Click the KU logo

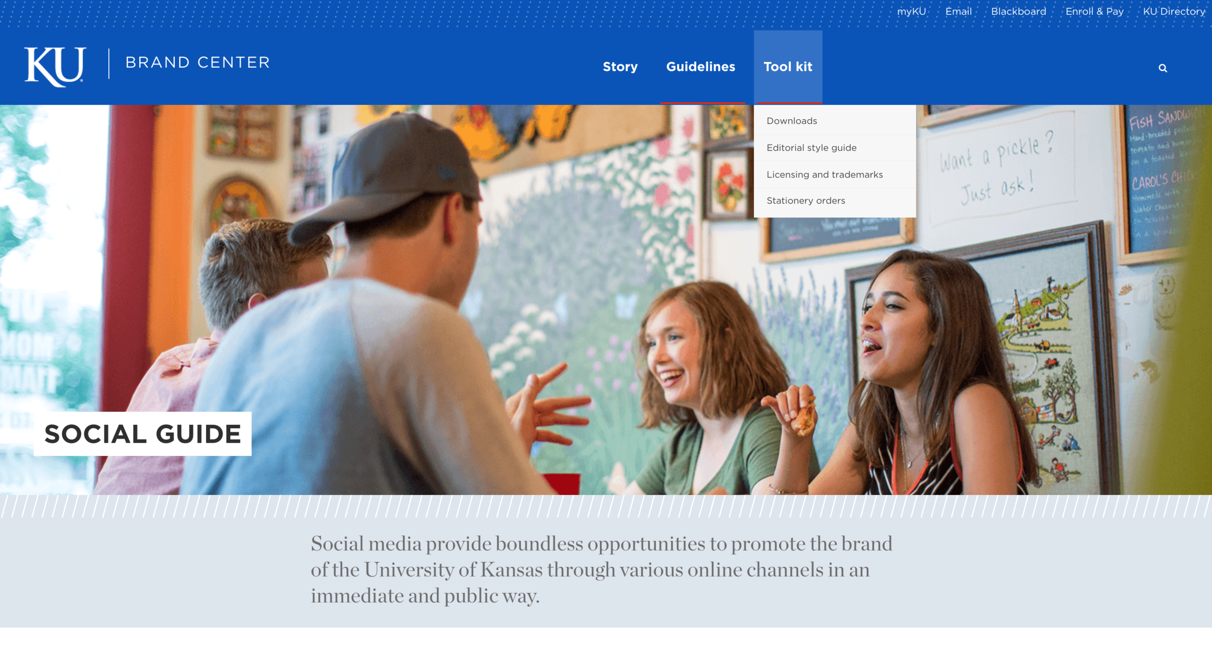coord(55,67)
